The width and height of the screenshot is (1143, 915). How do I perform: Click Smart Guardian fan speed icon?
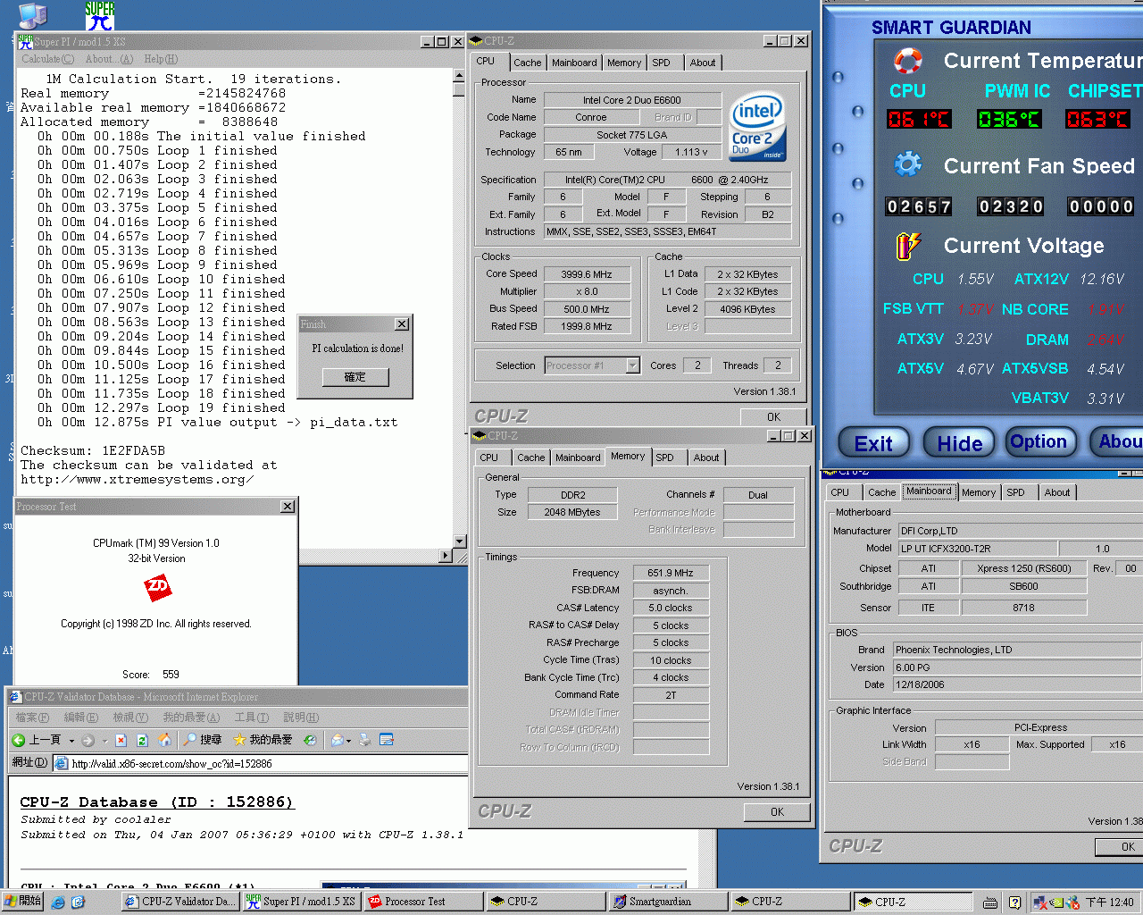tap(908, 164)
